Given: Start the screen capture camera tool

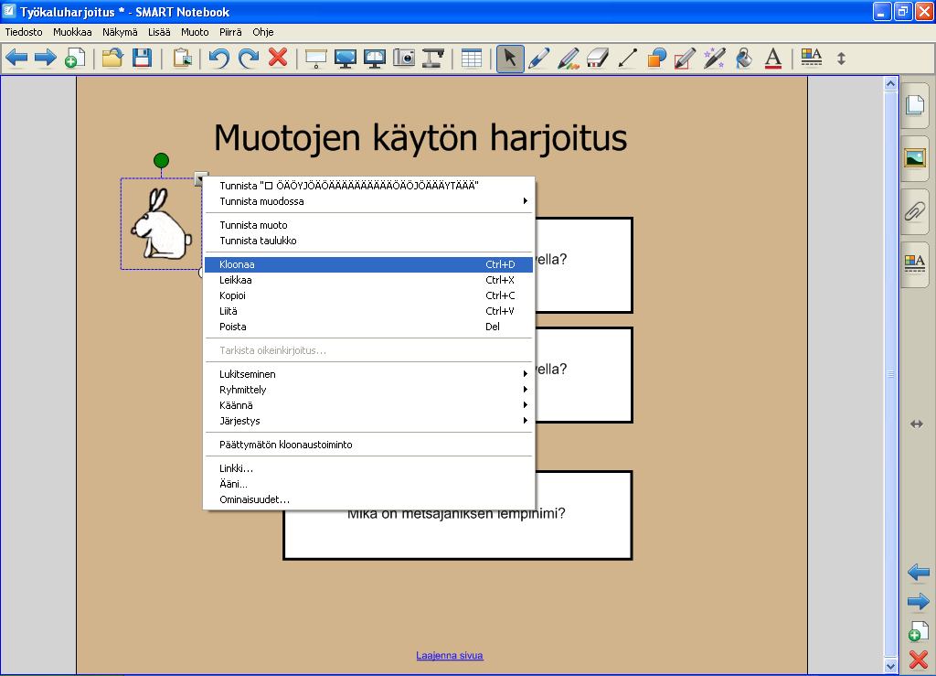Looking at the screenshot, I should click(x=403, y=58).
